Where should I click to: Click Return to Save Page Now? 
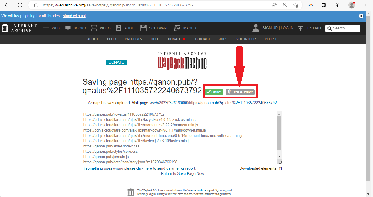(x=183, y=174)
